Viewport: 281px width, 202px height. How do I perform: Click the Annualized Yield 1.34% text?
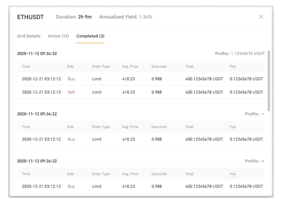pyautogui.click(x=126, y=17)
